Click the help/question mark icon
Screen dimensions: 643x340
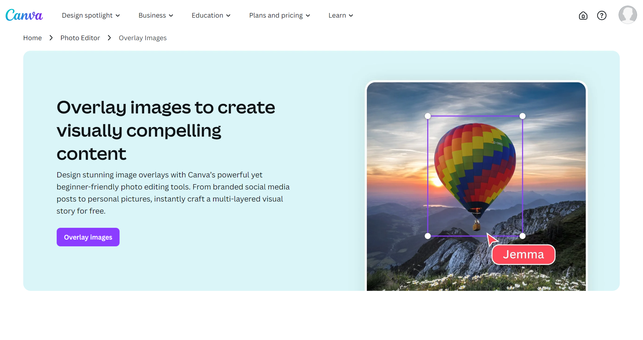click(x=602, y=15)
